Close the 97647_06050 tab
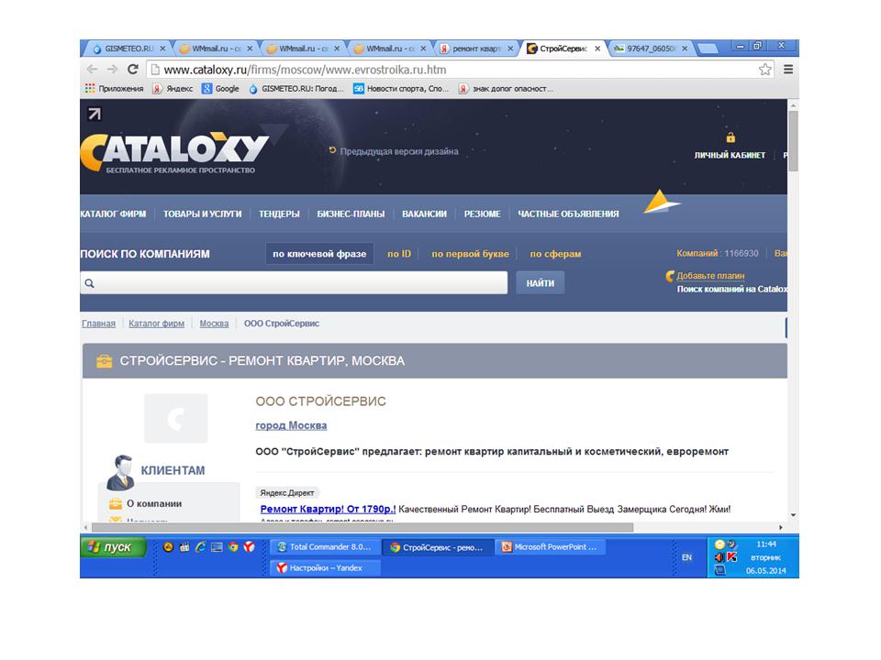 [x=685, y=49]
